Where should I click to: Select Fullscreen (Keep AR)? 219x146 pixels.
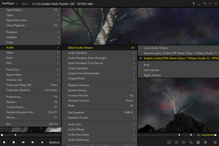point(31,85)
